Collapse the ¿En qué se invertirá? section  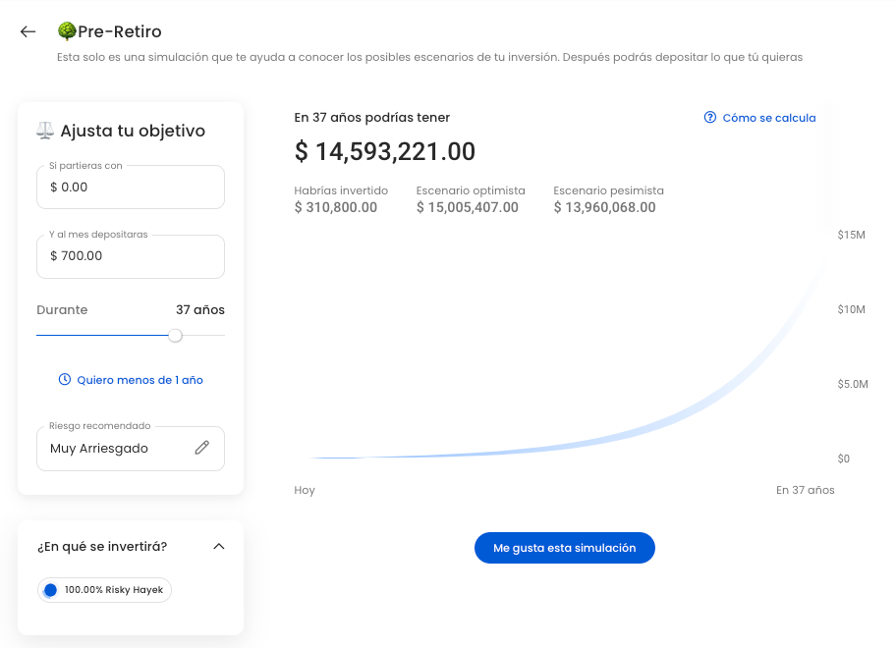[x=219, y=547]
